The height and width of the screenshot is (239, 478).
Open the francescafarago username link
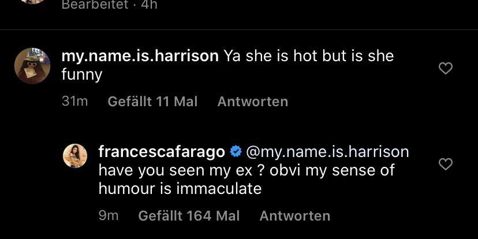tap(162, 152)
